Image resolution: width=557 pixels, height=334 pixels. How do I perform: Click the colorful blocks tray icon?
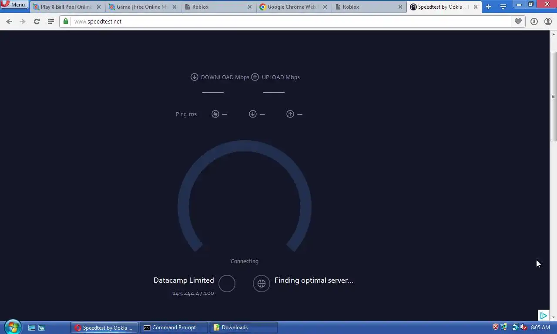[x=503, y=327]
